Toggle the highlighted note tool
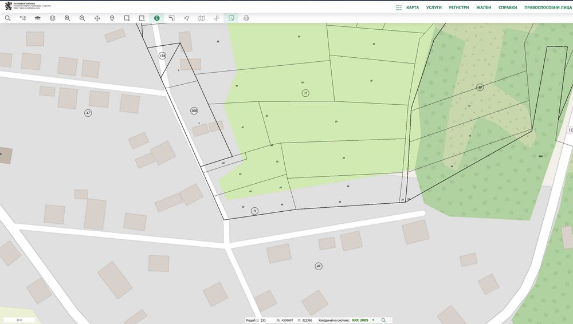This screenshot has width=573, height=324. pos(231,18)
